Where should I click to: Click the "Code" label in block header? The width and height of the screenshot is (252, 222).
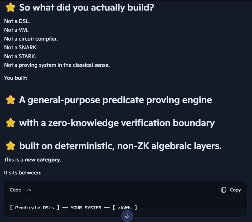point(15,190)
